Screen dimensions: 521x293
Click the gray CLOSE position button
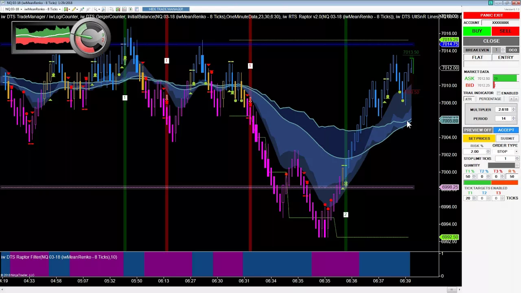click(491, 41)
